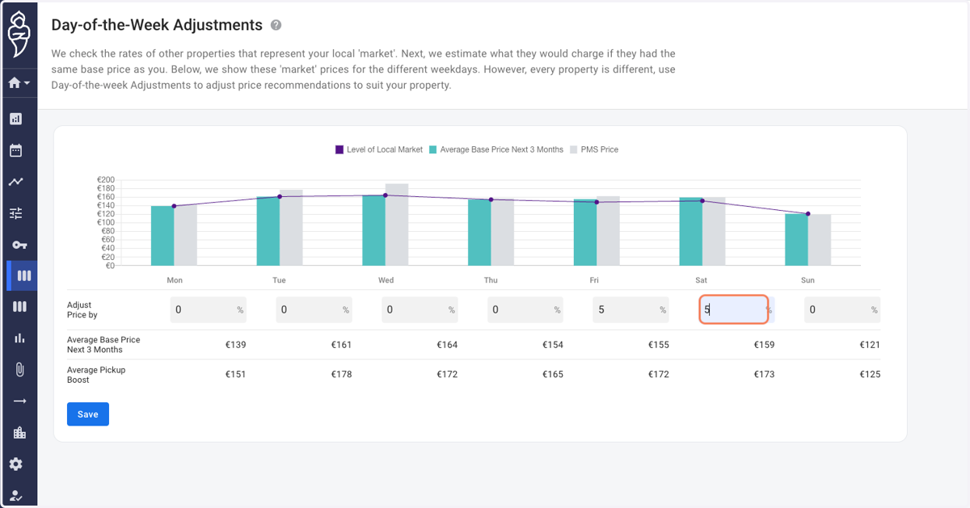Click the Wednesday PMS price bar

(397, 225)
